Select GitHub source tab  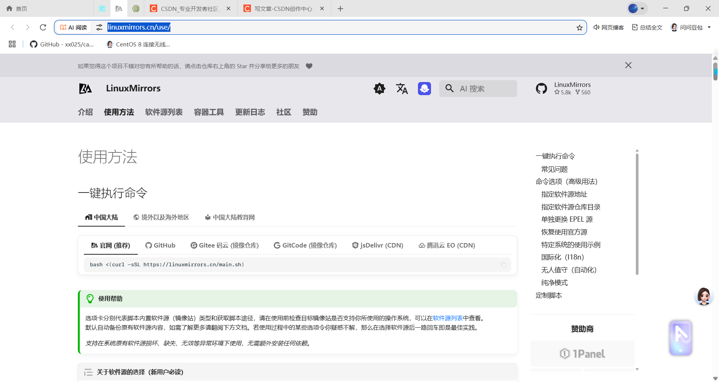click(160, 245)
